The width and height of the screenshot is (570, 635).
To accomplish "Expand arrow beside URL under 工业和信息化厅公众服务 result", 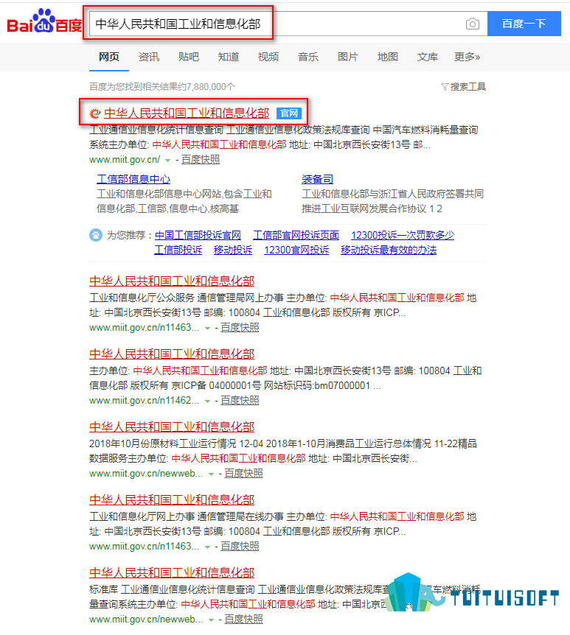I will (x=207, y=329).
